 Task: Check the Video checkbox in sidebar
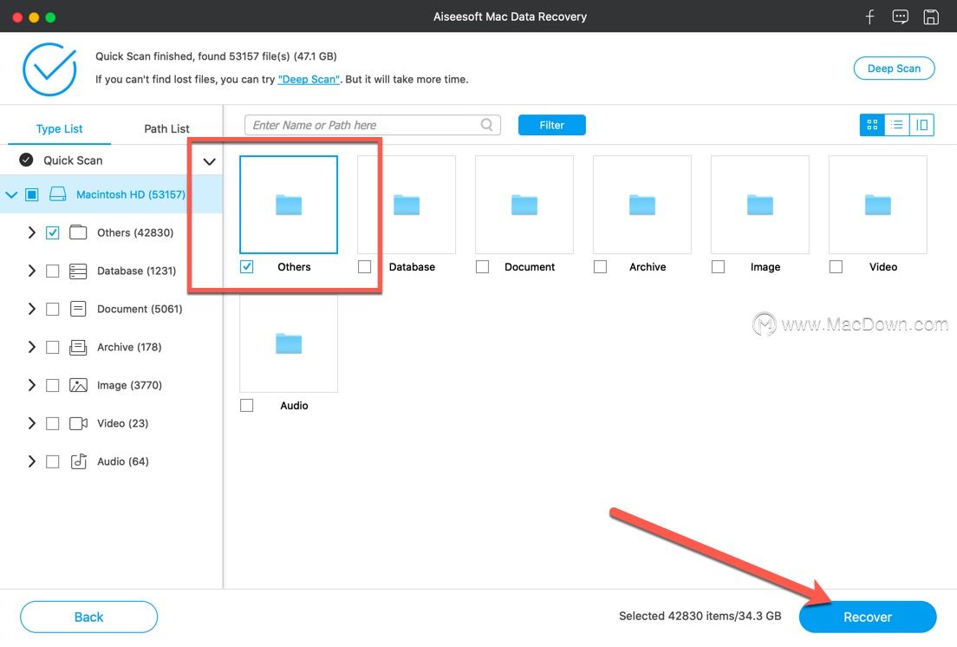point(53,423)
